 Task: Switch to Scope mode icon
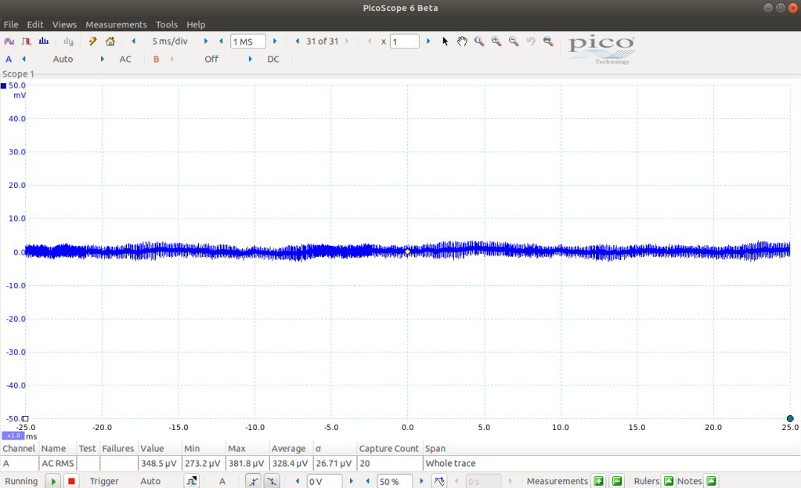click(x=9, y=42)
